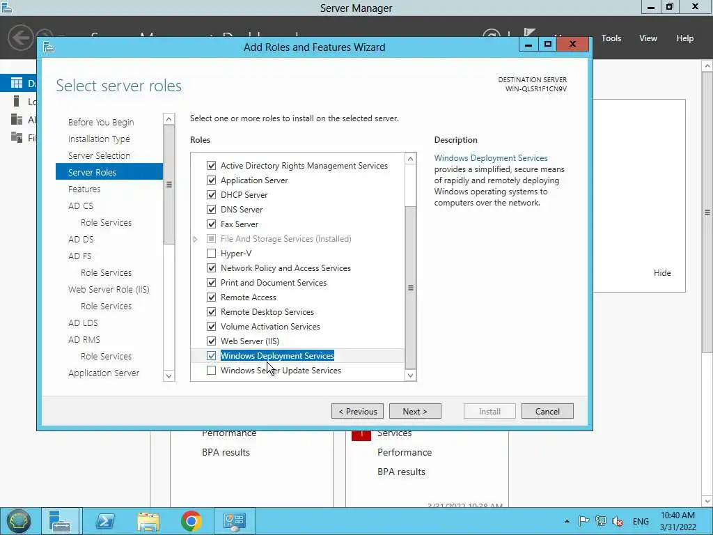713x535 pixels.
Task: Open Server Manager from the taskbar
Action: tap(60, 521)
